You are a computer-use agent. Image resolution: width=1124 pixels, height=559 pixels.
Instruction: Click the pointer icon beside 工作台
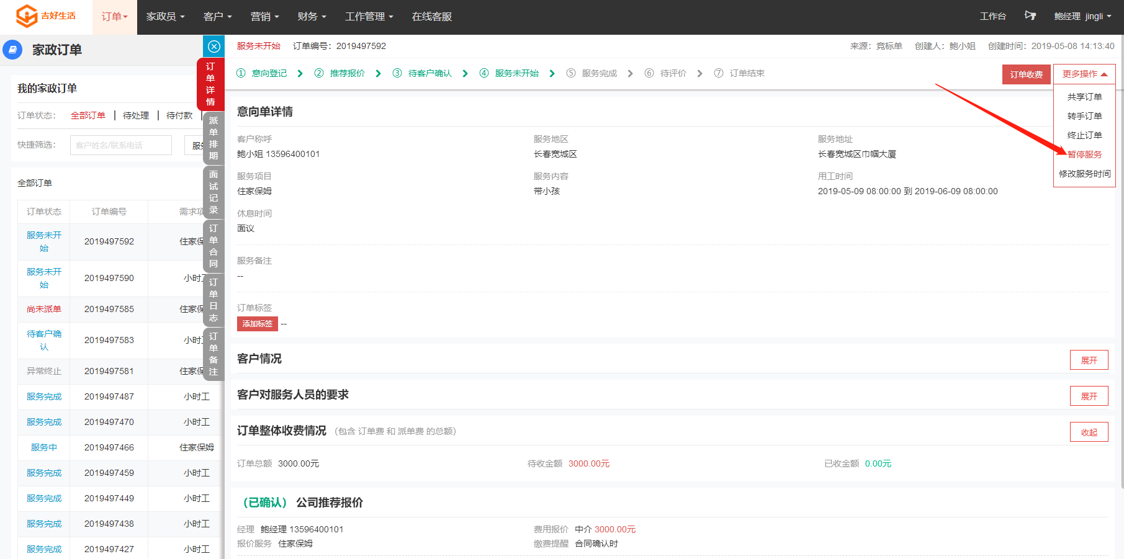pos(1030,16)
